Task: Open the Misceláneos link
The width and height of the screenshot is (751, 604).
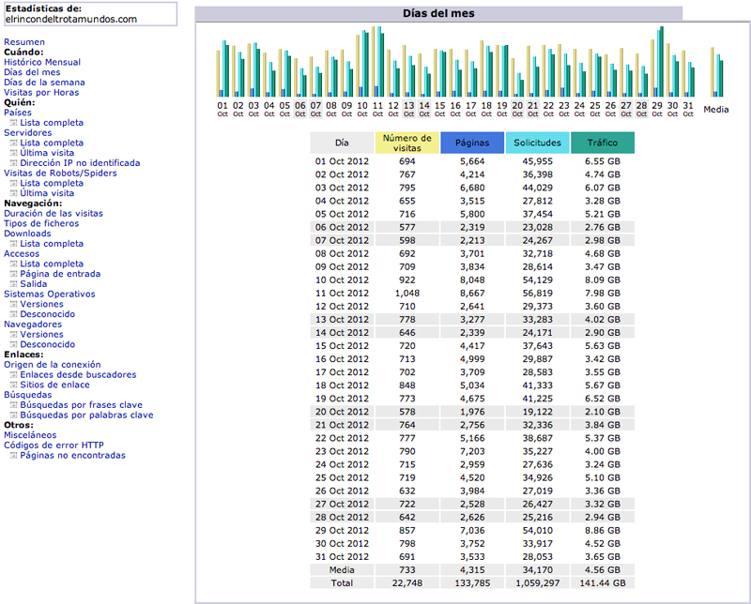Action: click(30, 435)
